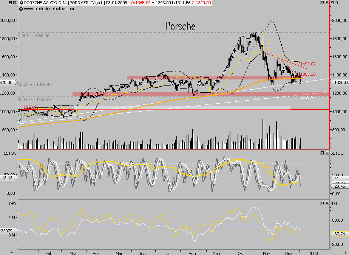This screenshot has height=255, width=349.
Task: Click the 'Mrz' month label on time axis
Action: (73, 253)
